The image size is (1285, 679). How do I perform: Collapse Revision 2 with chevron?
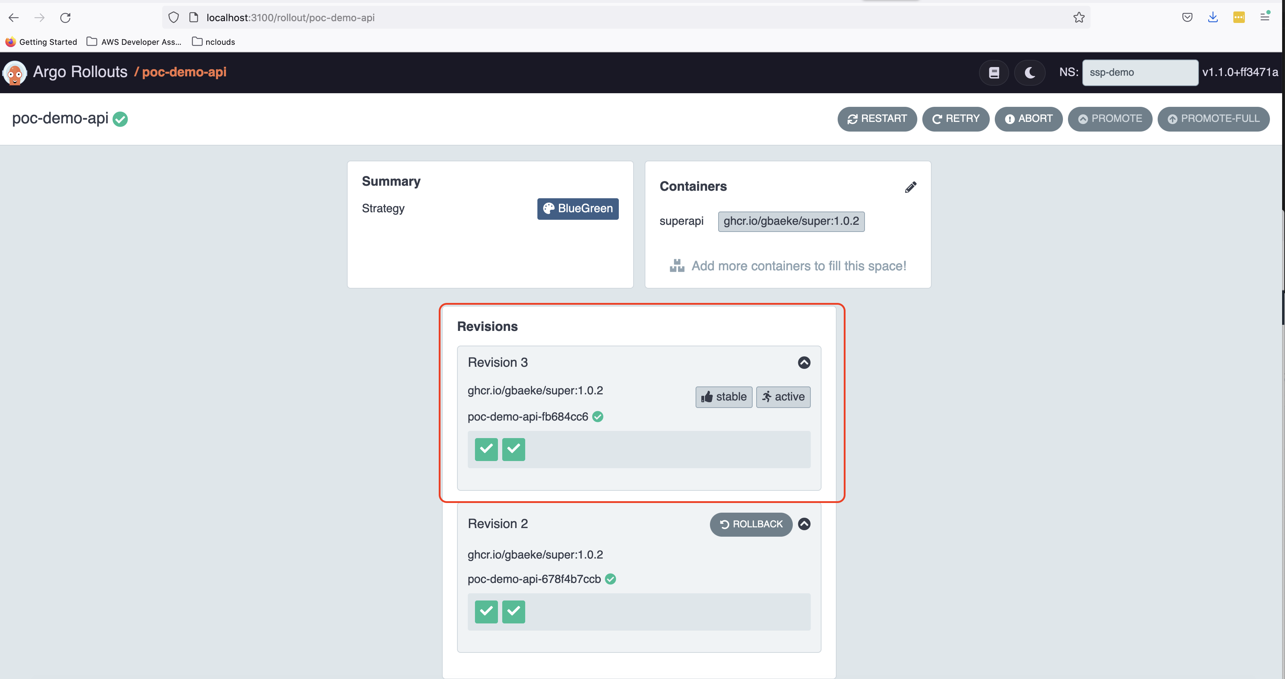tap(804, 524)
